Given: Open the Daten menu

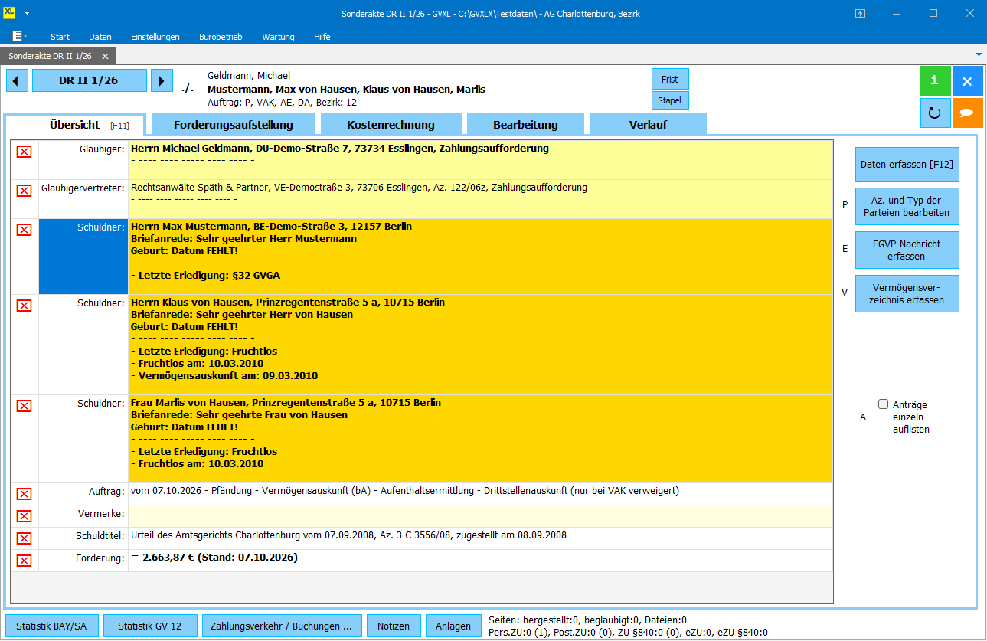Looking at the screenshot, I should tap(100, 37).
